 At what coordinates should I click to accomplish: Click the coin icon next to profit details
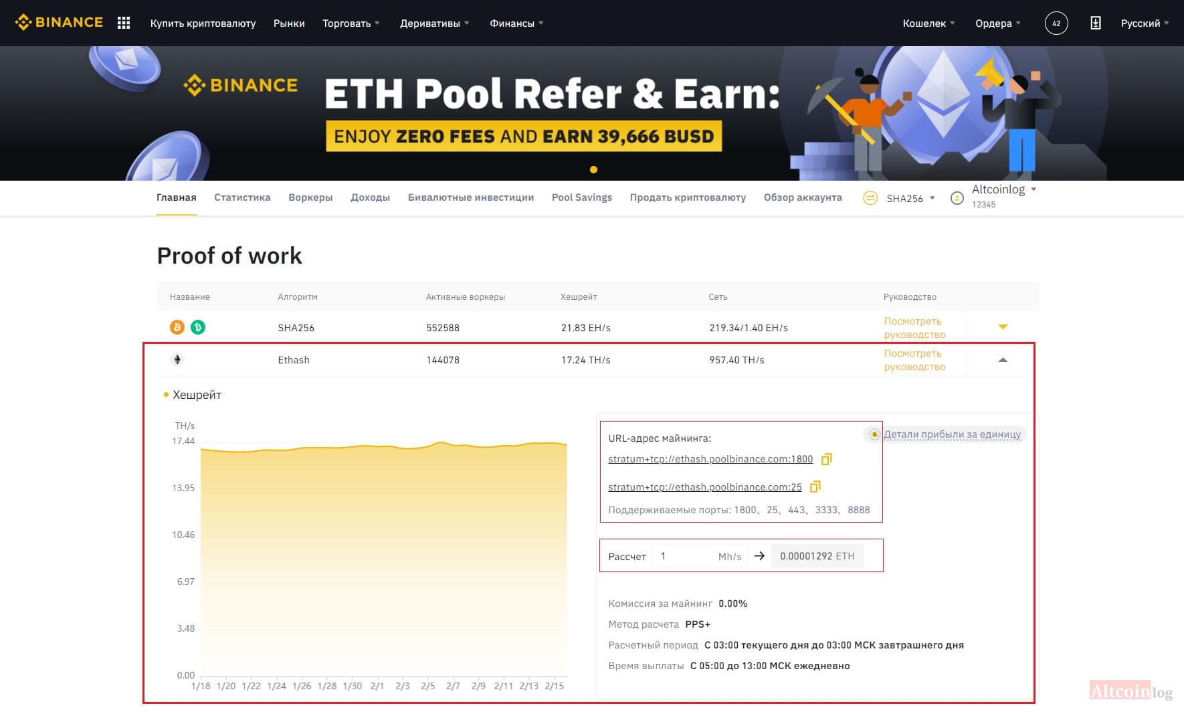coord(874,434)
